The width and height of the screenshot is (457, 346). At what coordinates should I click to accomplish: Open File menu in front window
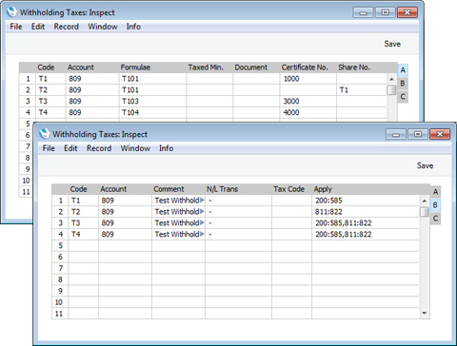(x=49, y=148)
